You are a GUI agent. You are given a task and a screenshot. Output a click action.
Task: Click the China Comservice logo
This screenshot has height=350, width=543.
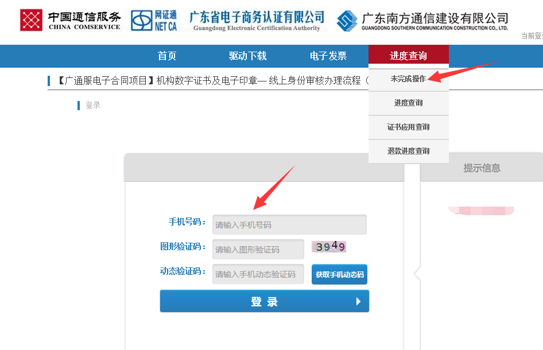[71, 20]
